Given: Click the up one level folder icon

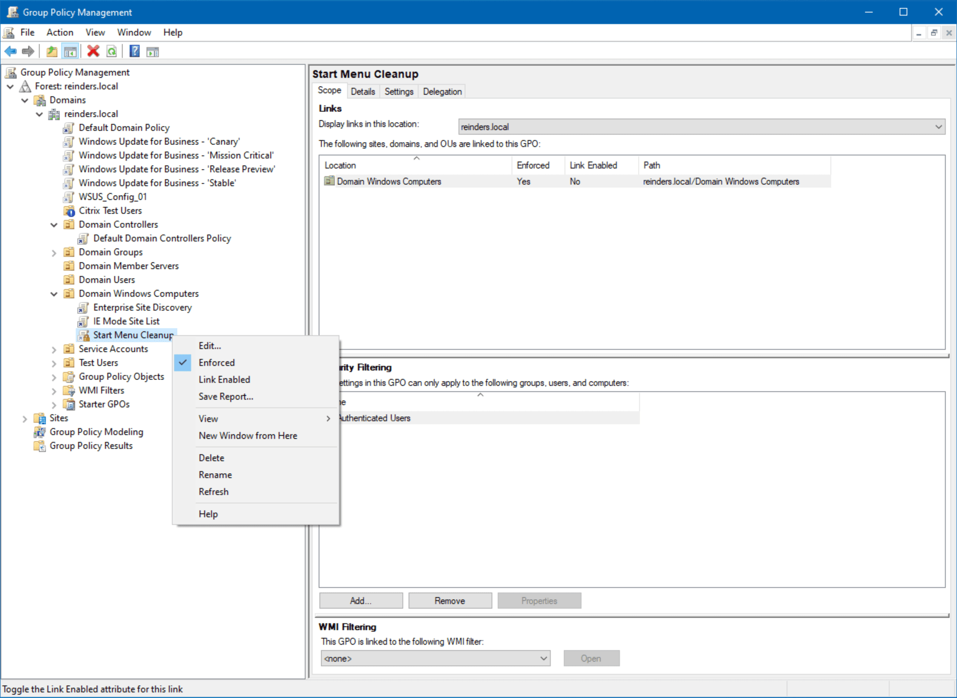Looking at the screenshot, I should (51, 51).
